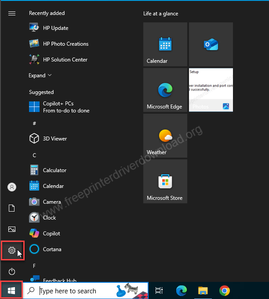Open Copilot+ PCs suggested item
Screen dimensions: 269x299
pos(59,107)
